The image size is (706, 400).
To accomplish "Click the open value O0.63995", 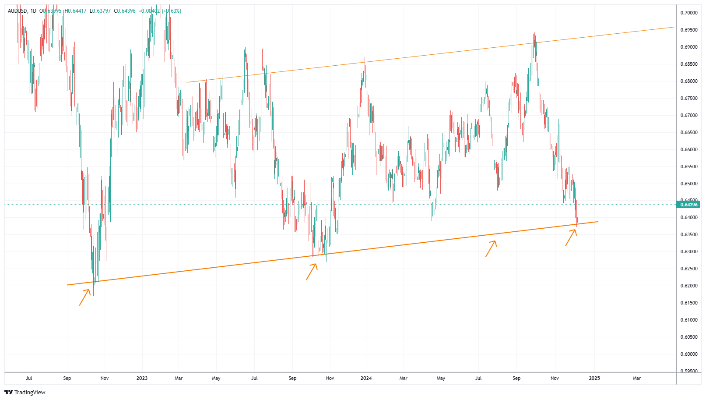I will pos(50,11).
